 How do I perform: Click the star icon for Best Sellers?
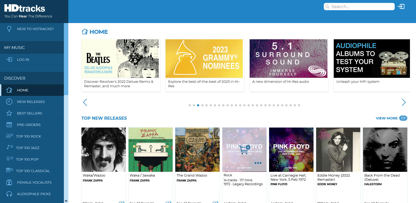9,113
